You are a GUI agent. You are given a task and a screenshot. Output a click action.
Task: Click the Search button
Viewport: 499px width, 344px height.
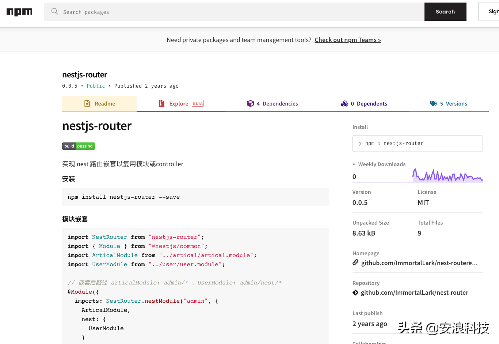pyautogui.click(x=445, y=12)
